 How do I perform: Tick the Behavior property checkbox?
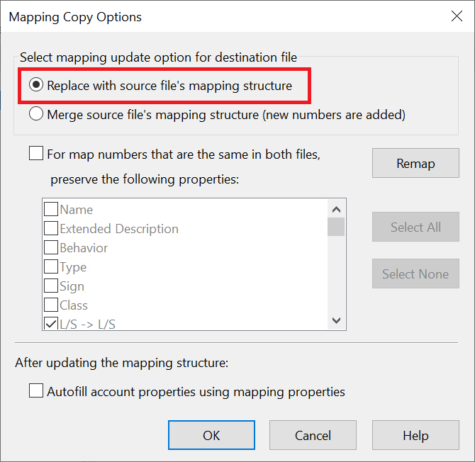point(51,247)
